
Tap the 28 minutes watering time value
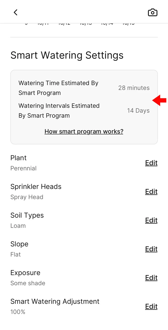[134, 88]
